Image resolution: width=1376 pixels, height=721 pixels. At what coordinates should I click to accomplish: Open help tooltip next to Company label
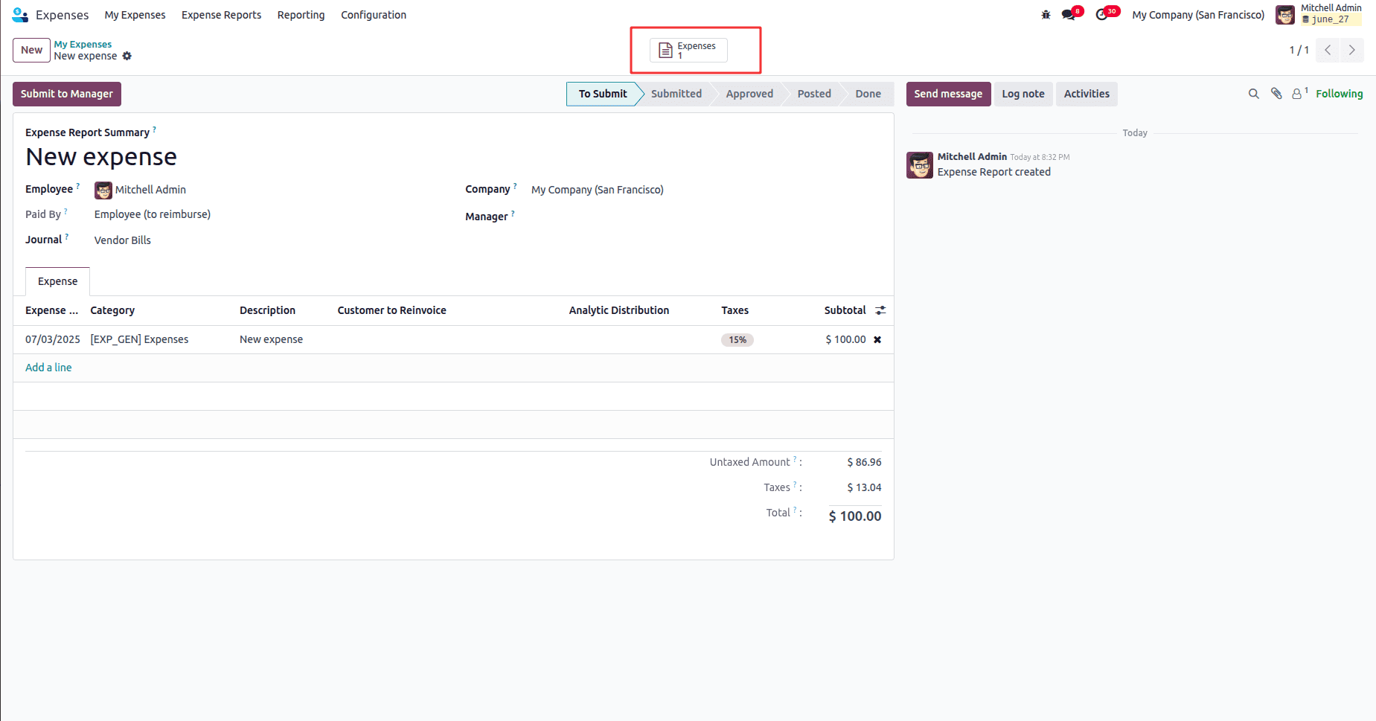click(515, 186)
